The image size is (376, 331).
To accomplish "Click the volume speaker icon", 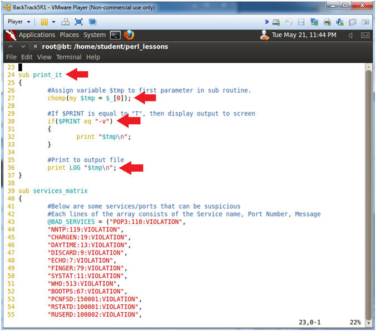I will tap(350, 36).
